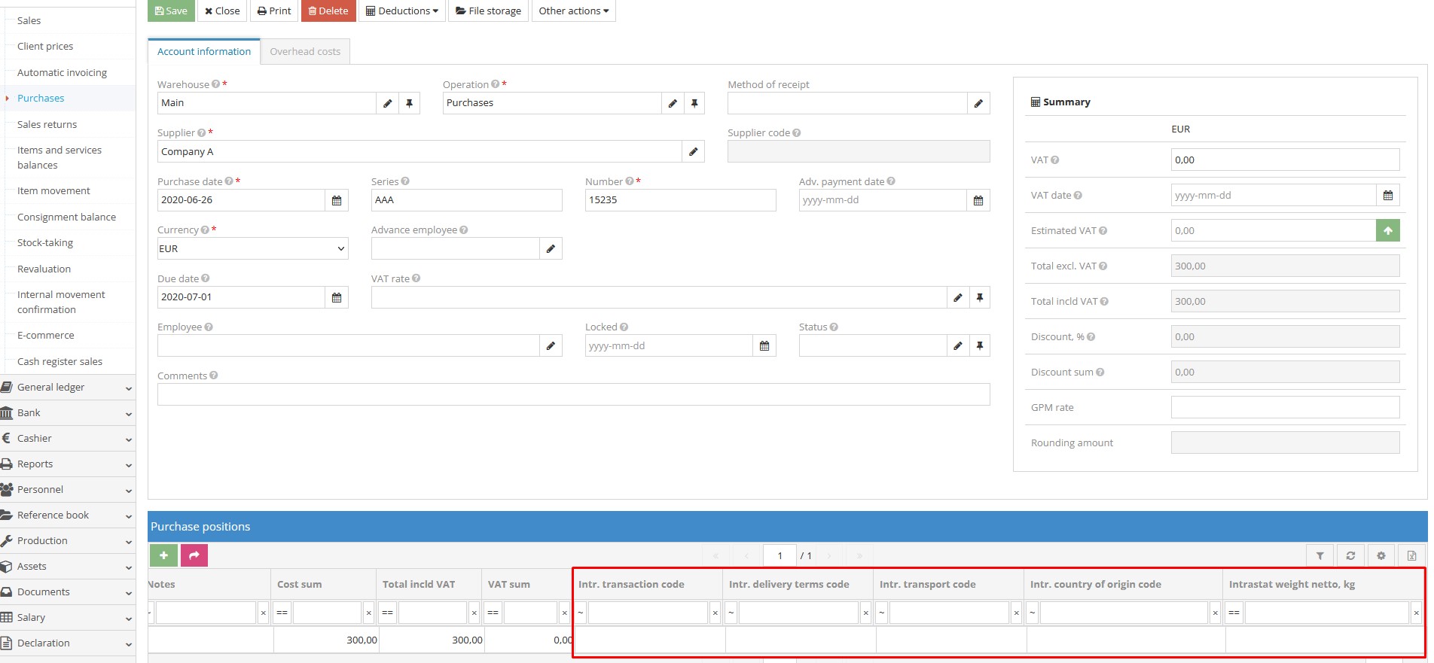
Task: Click the red Delete button
Action: pos(328,11)
